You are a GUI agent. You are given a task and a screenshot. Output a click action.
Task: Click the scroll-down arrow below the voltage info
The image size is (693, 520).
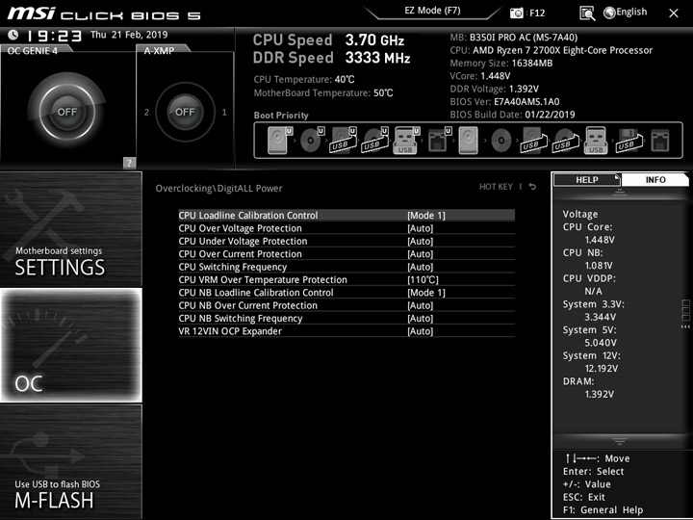(x=619, y=441)
